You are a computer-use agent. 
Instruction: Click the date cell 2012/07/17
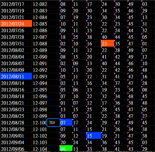click(13, 4)
